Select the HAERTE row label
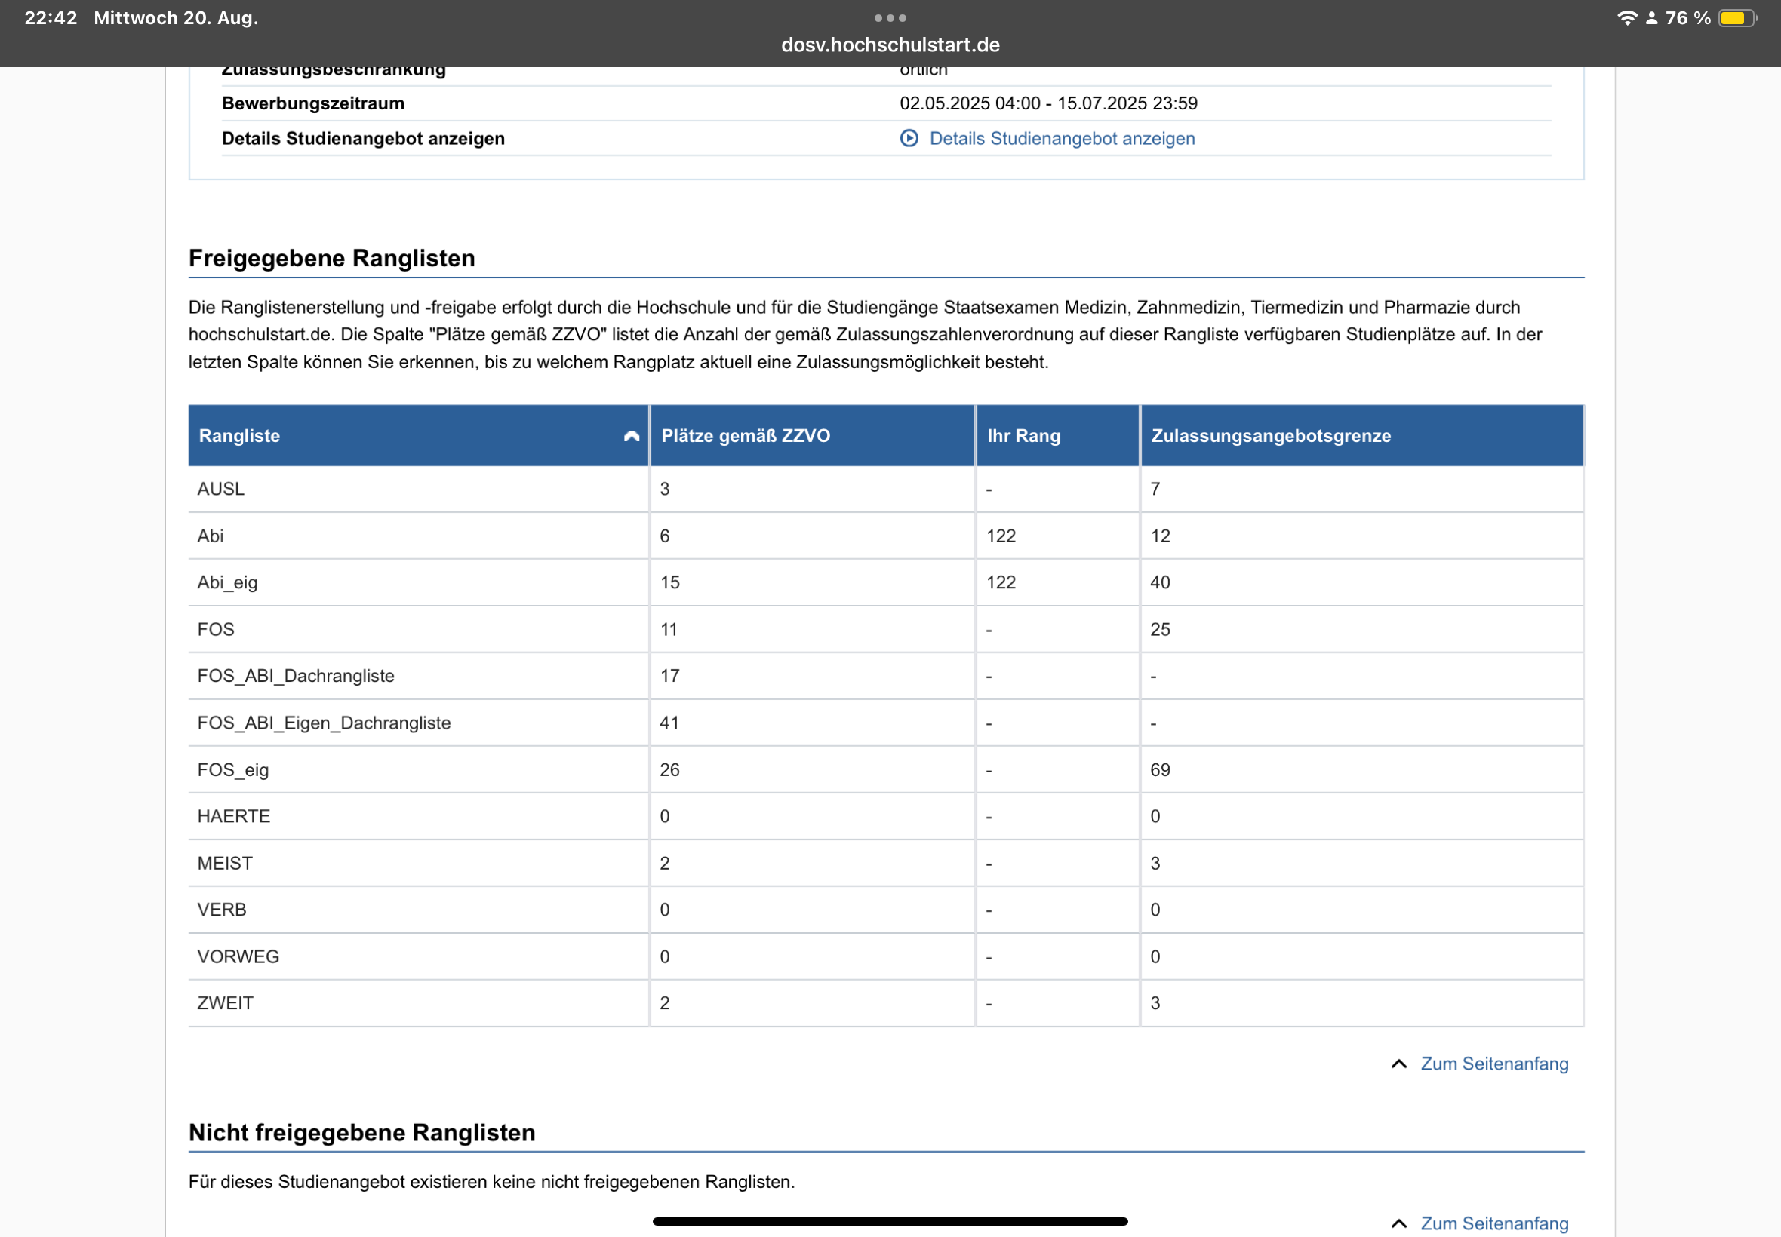 (233, 816)
